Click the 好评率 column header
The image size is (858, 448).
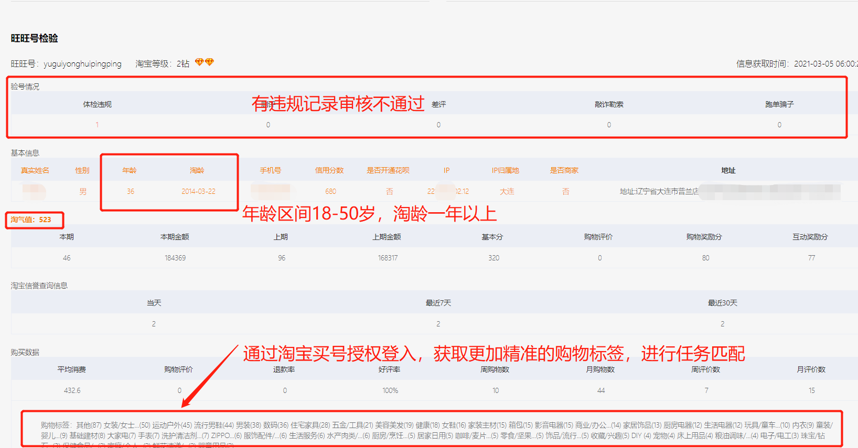pyautogui.click(x=389, y=369)
